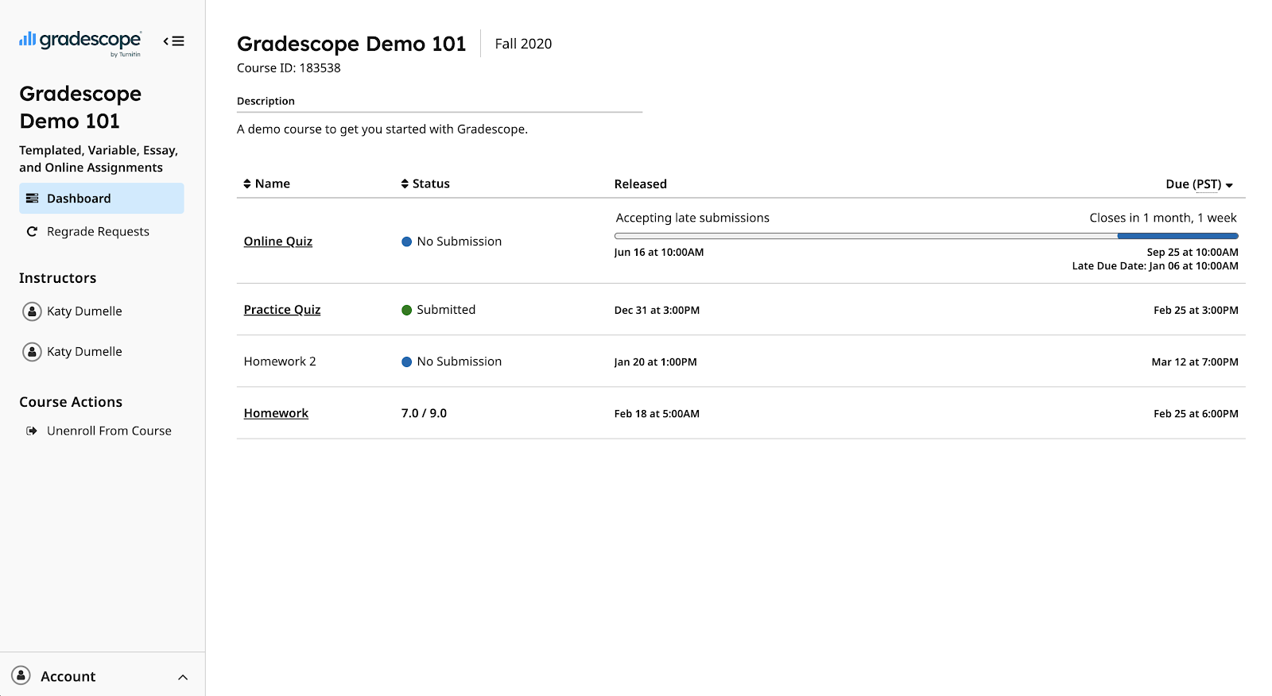Click the first Katy Dumelle instructor name
The height and width of the screenshot is (696, 1272).
click(84, 311)
